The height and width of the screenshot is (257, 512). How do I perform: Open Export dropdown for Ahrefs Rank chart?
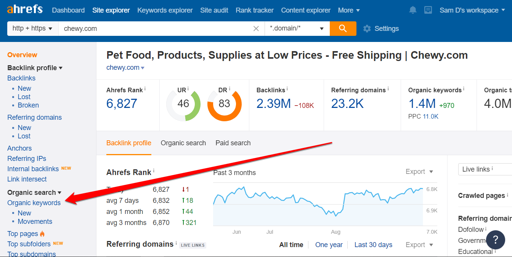tap(419, 172)
